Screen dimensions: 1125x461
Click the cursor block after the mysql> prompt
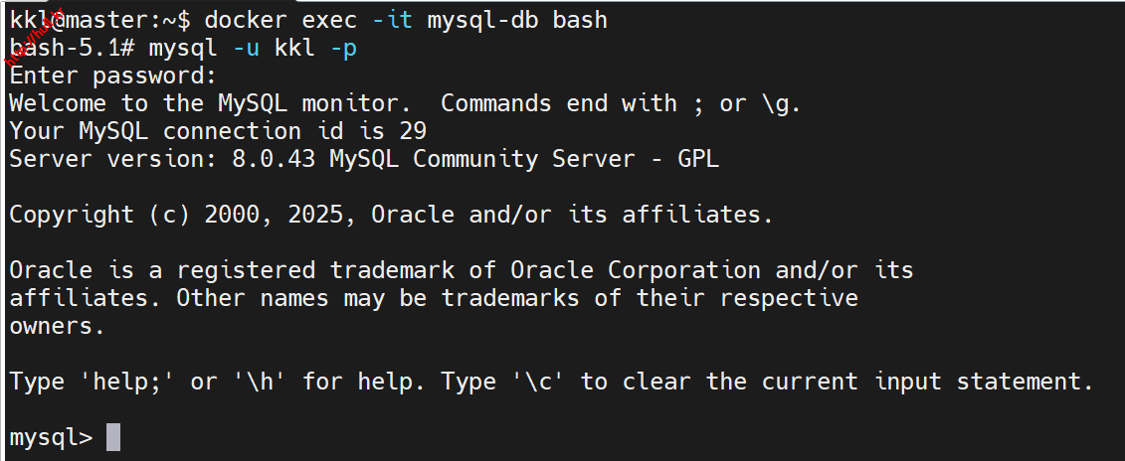[x=112, y=437]
